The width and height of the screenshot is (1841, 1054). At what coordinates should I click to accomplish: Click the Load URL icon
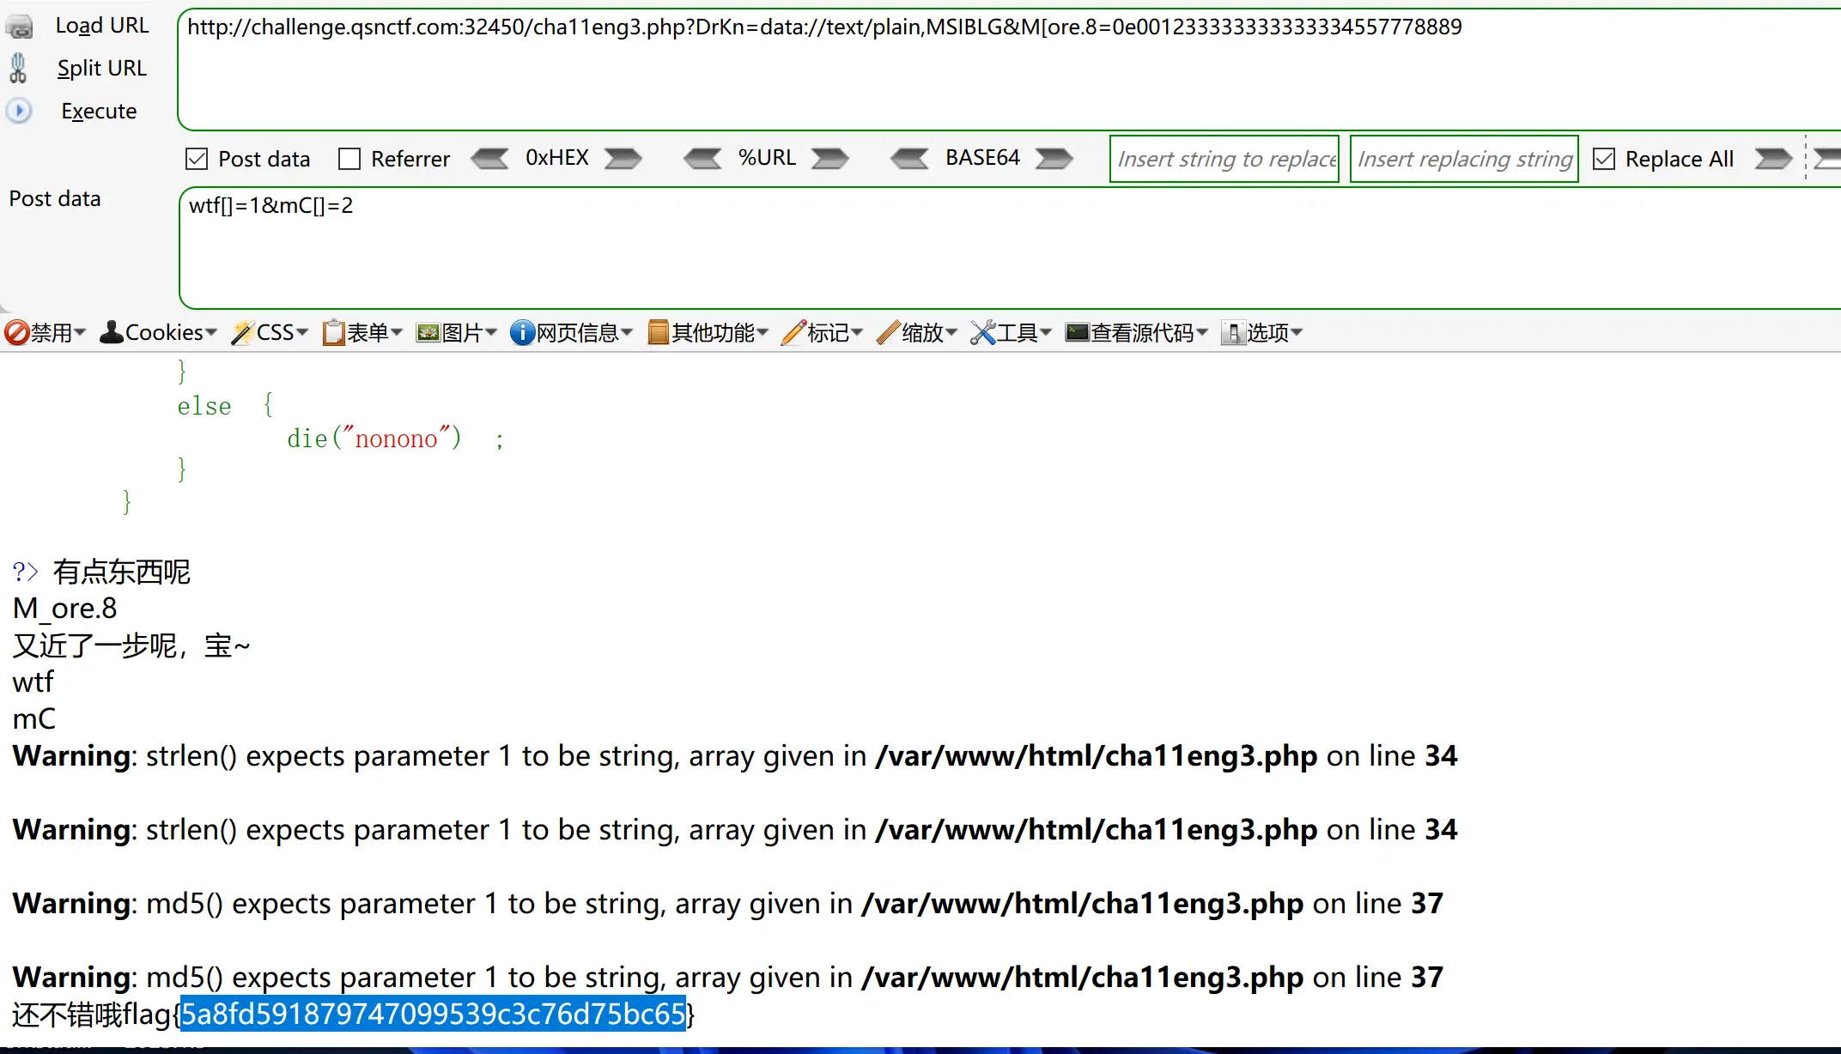[x=20, y=27]
